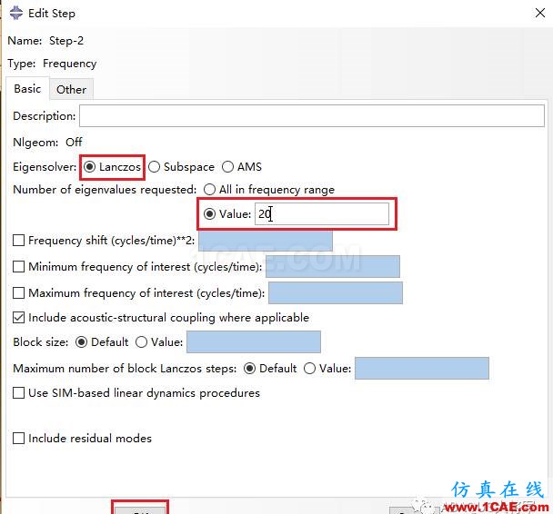
Task: Click the Maximum frequency input field
Action: pyautogui.click(x=336, y=293)
